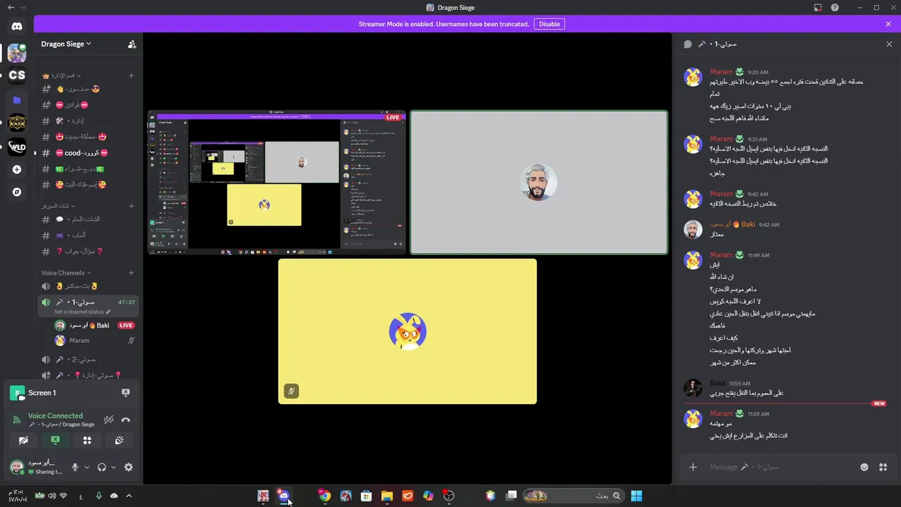Create channel in Voice Channels category
The height and width of the screenshot is (507, 901).
(131, 273)
